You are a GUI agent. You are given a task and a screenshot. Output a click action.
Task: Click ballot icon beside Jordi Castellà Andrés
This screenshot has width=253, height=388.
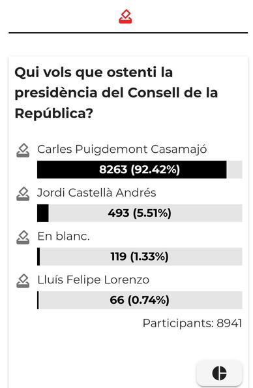click(23, 194)
